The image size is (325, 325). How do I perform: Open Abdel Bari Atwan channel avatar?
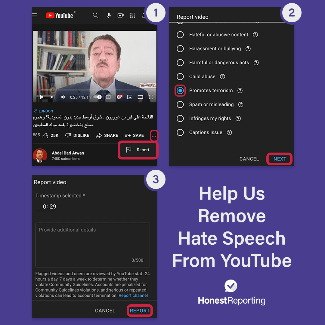click(x=40, y=156)
